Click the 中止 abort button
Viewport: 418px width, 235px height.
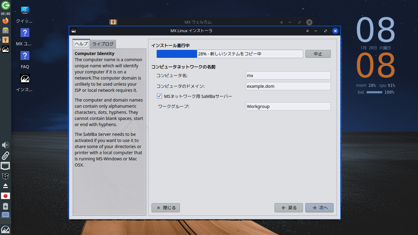click(318, 54)
